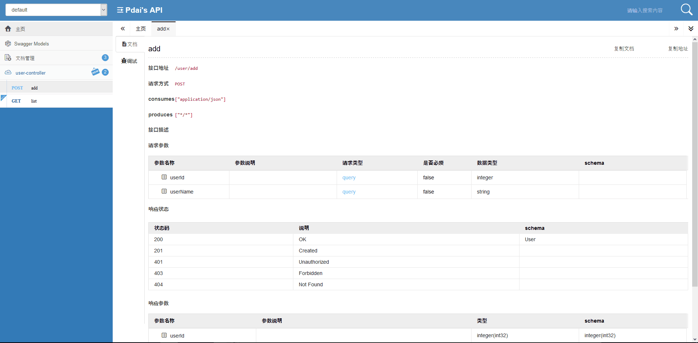Click the 文档管理 document icon
This screenshot has width=698, height=343.
[8, 58]
